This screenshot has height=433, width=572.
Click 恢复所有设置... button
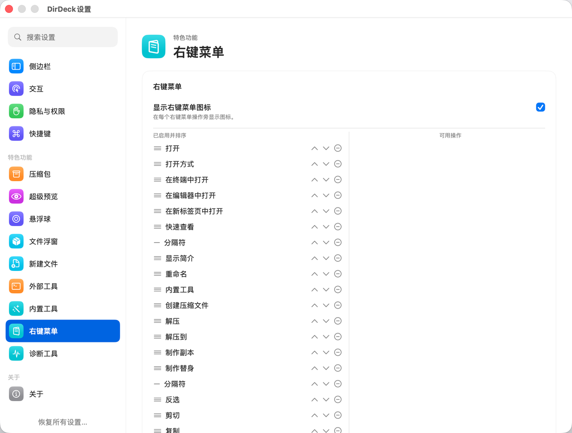coord(62,422)
